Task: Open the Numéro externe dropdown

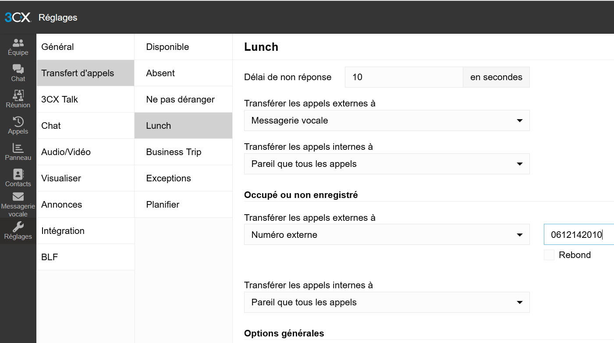Action: click(387, 235)
